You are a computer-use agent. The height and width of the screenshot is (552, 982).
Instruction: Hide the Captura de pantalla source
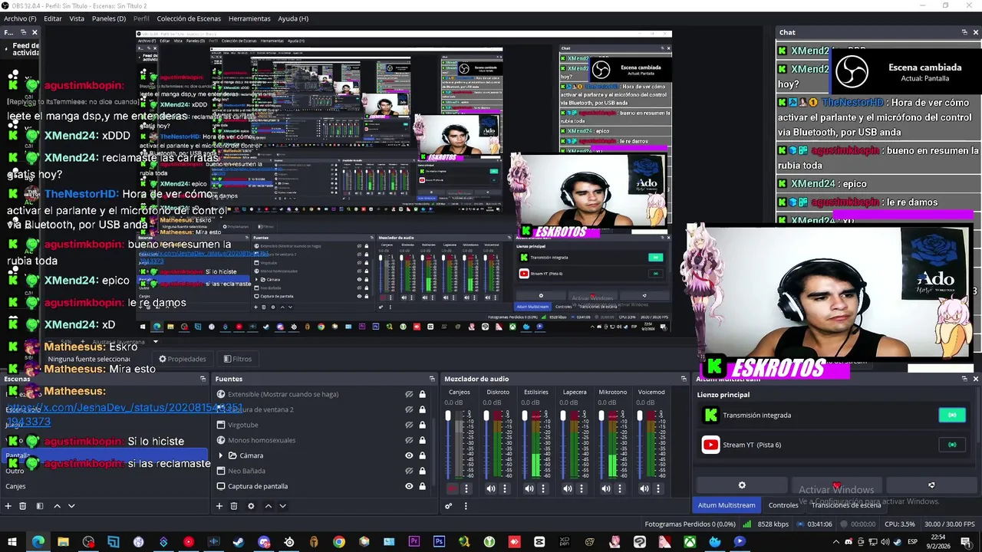[409, 486]
